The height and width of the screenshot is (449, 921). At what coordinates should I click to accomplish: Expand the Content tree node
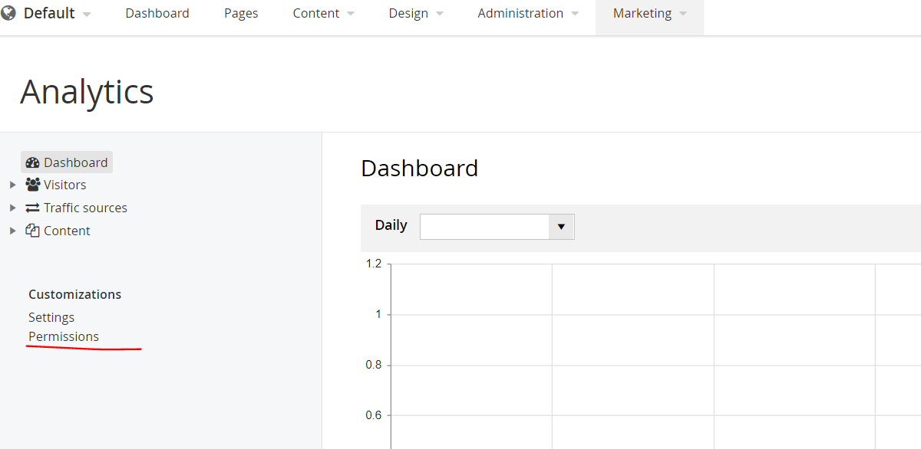pos(12,231)
